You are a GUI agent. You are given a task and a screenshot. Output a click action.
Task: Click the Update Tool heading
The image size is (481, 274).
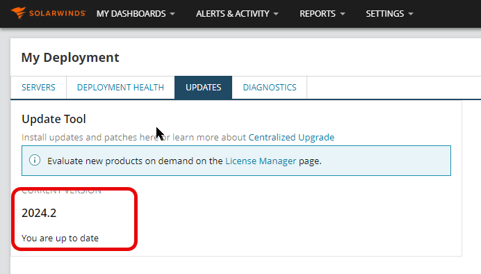point(54,119)
